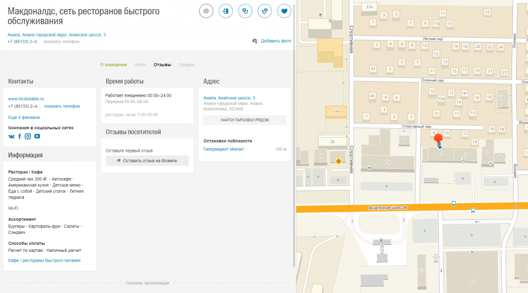The width and height of the screenshot is (528, 293).
Task: Click the green icon above building 10 south of highway
Action: [x=381, y=240]
